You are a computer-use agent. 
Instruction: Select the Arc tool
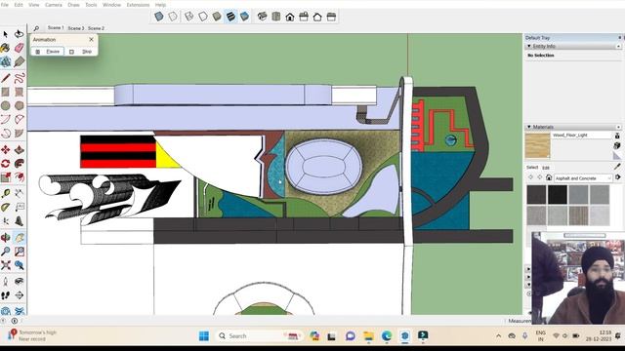[x=6, y=119]
